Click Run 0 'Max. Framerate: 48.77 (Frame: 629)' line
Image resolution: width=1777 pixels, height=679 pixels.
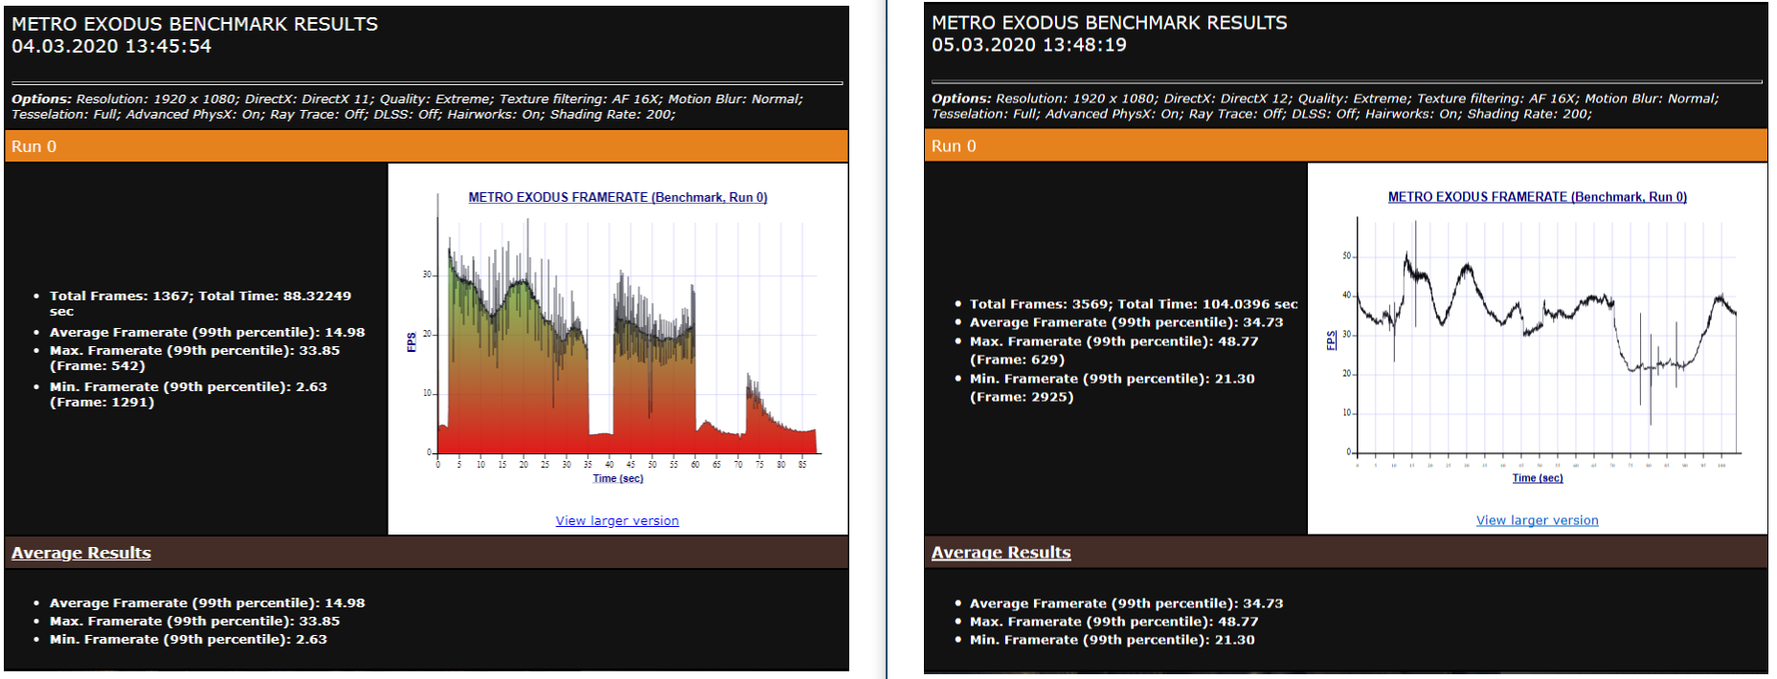click(1114, 350)
